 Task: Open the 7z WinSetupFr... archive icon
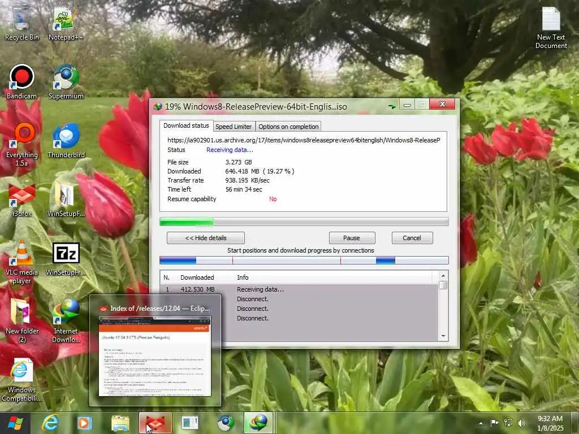point(66,259)
